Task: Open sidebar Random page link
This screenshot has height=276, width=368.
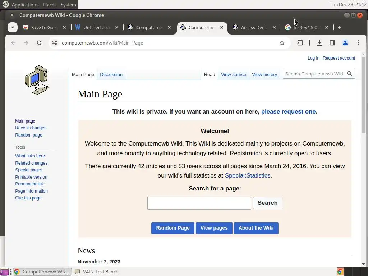Action: tap(29, 135)
